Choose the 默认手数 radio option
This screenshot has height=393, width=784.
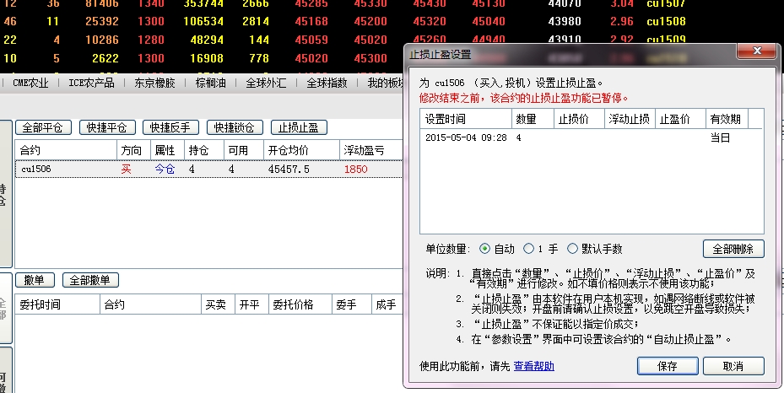click(x=574, y=249)
